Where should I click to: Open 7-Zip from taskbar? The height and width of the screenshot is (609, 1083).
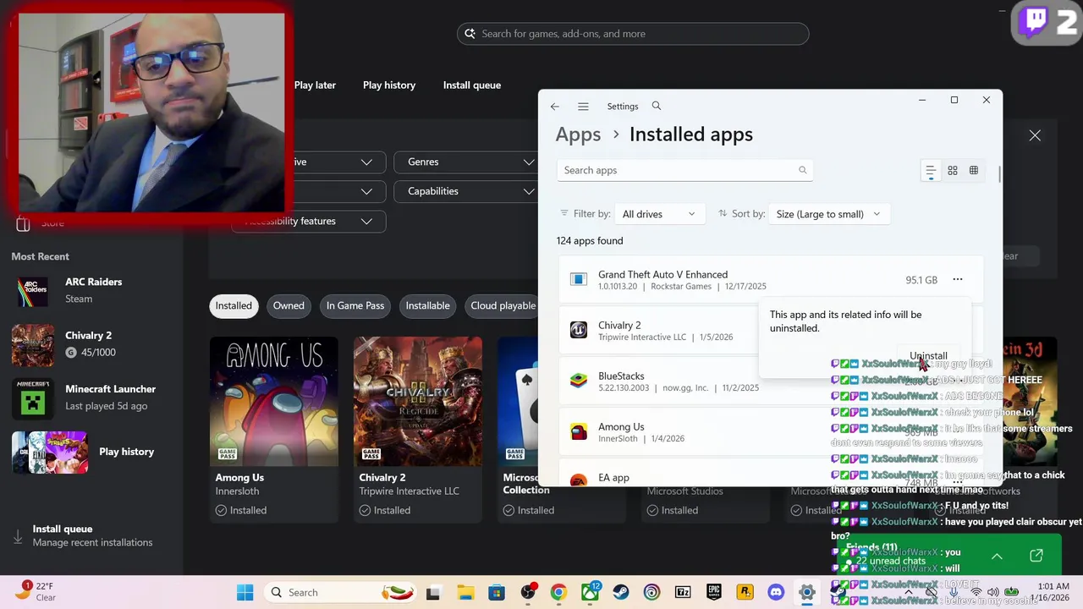point(683,592)
